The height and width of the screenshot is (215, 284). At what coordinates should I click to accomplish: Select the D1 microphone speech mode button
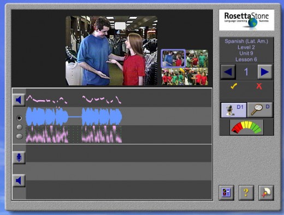[x=234, y=110]
